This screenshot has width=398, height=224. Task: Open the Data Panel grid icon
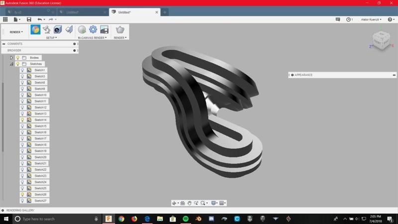(x=5, y=19)
